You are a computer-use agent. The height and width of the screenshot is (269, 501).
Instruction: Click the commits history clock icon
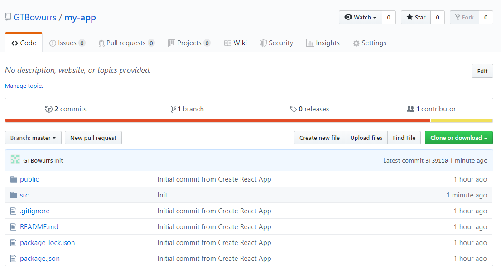(48, 109)
